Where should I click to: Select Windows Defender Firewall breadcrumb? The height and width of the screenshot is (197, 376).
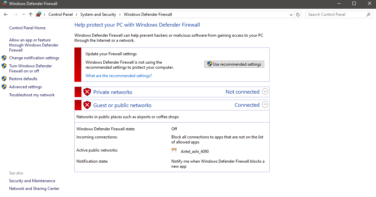[x=148, y=14]
